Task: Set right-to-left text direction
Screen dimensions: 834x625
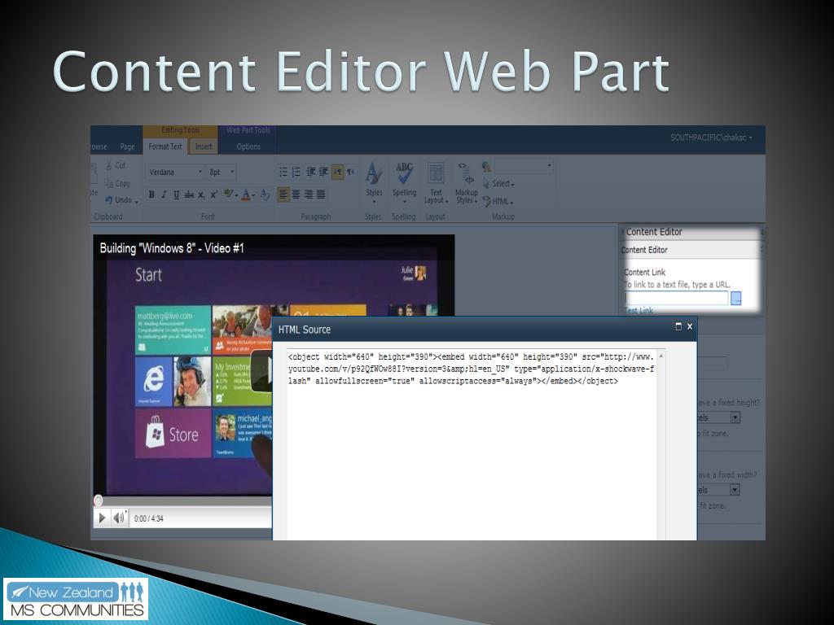Action: pos(350,172)
